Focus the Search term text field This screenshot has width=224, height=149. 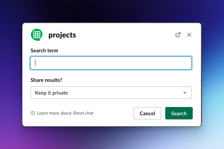pos(111,63)
